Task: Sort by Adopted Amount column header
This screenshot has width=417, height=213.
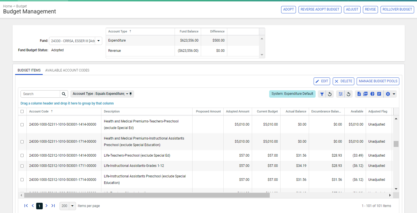Action: (238, 112)
